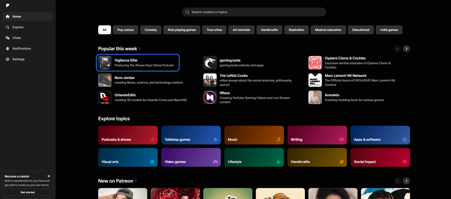This screenshot has width=451, height=199.
Task: Select the Indie games filter chip
Action: (389, 30)
